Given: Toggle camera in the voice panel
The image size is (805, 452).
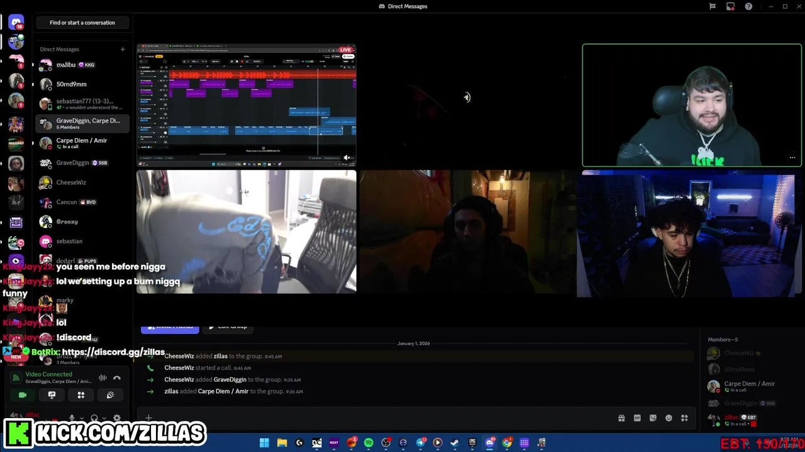Looking at the screenshot, I should point(23,395).
